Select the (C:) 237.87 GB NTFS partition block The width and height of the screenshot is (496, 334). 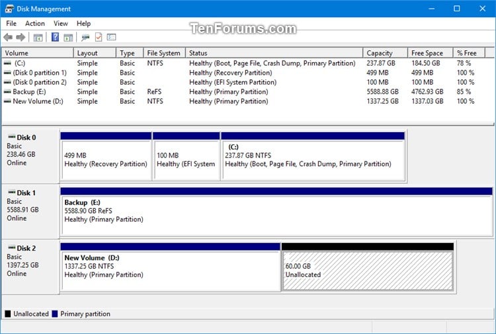coord(313,157)
